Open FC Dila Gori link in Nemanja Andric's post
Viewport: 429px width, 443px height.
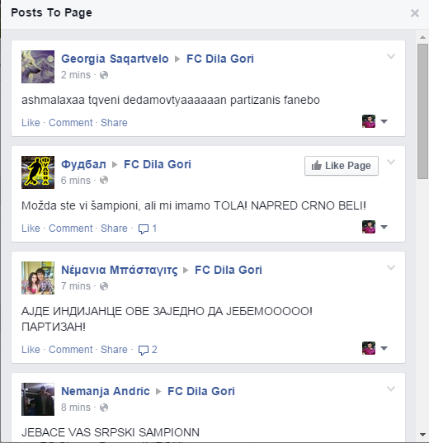pos(201,391)
